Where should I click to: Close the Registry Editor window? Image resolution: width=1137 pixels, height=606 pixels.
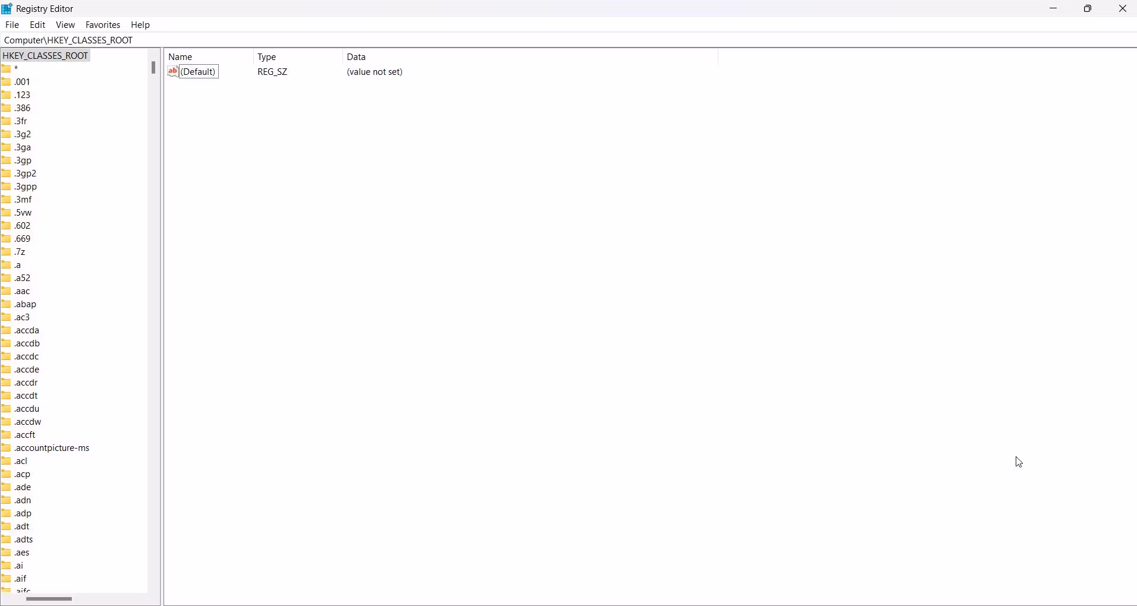coord(1123,8)
